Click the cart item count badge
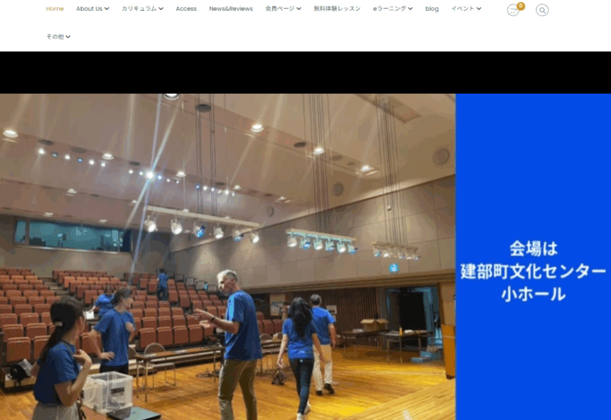 click(x=521, y=6)
